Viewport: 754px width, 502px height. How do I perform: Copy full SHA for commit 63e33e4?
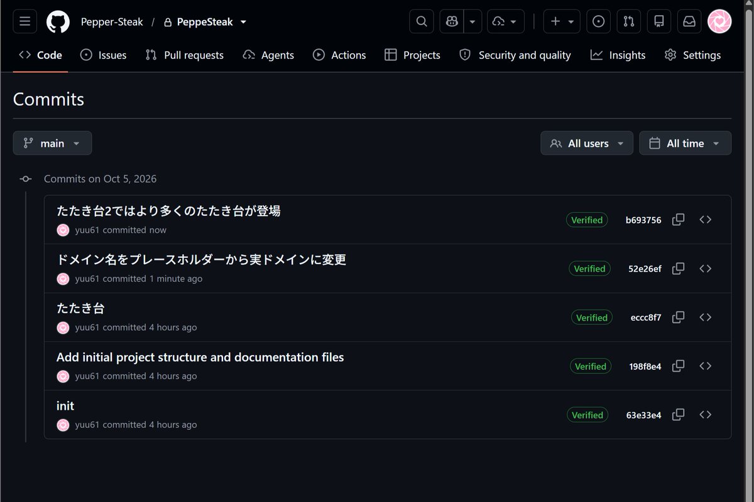679,415
